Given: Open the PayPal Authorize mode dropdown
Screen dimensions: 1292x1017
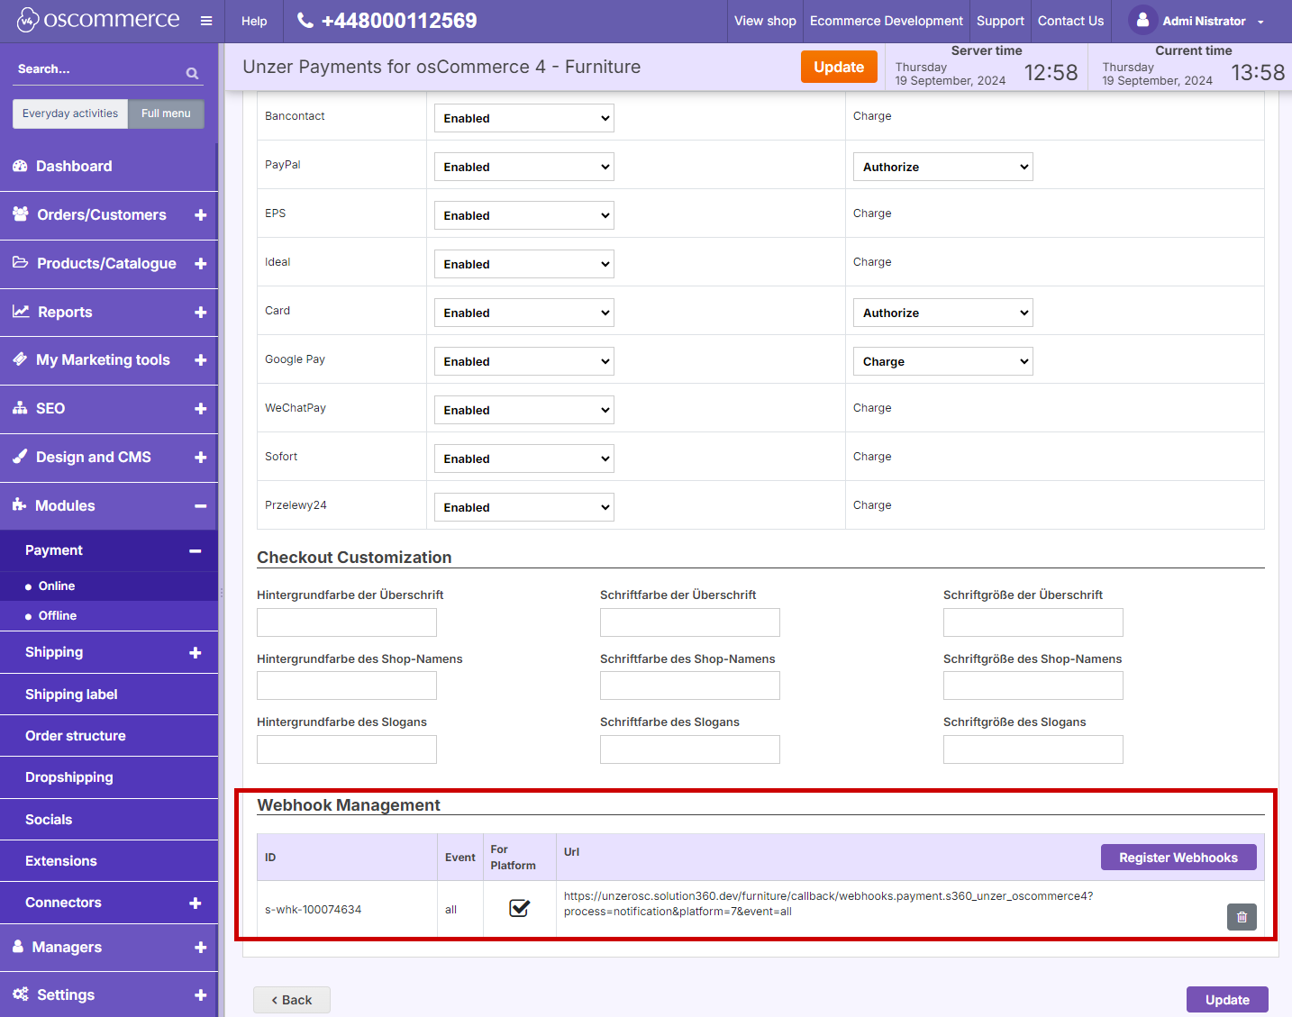Looking at the screenshot, I should [x=943, y=167].
